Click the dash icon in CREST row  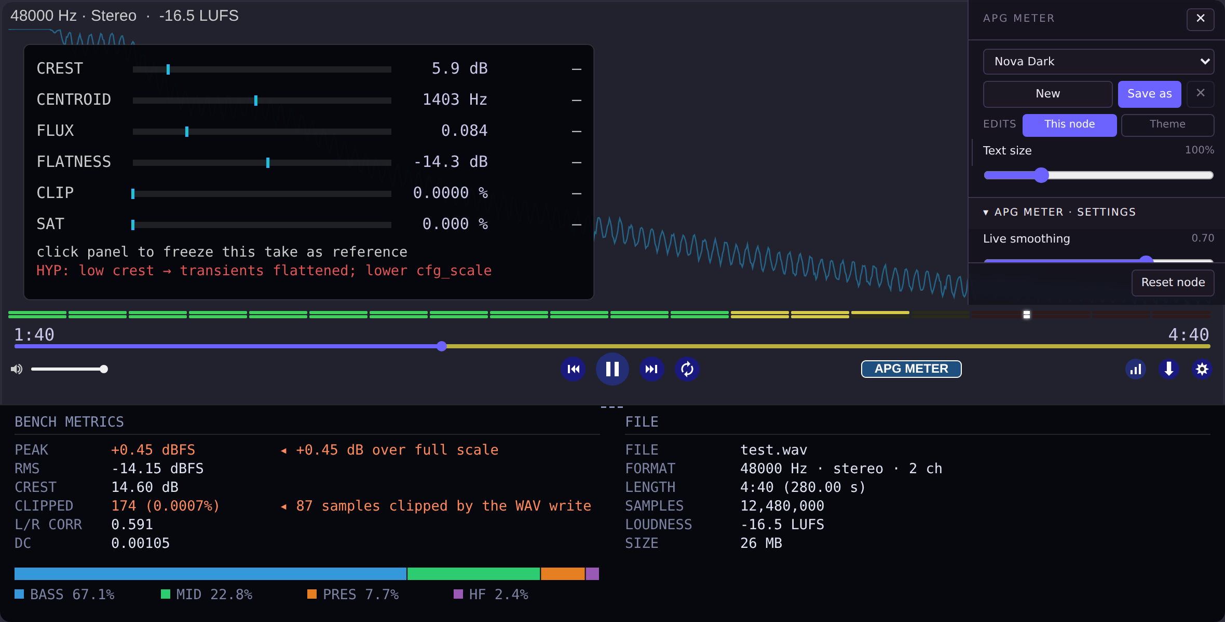[577, 69]
